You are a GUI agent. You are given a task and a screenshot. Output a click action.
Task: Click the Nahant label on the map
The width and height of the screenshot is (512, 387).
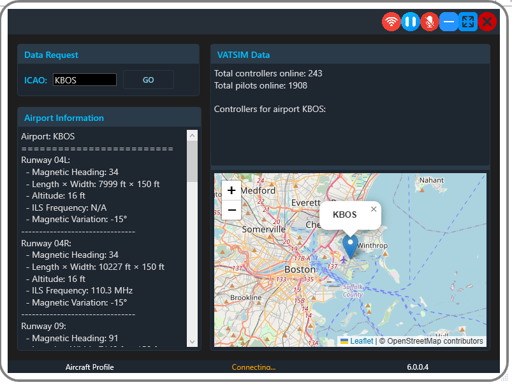click(432, 180)
